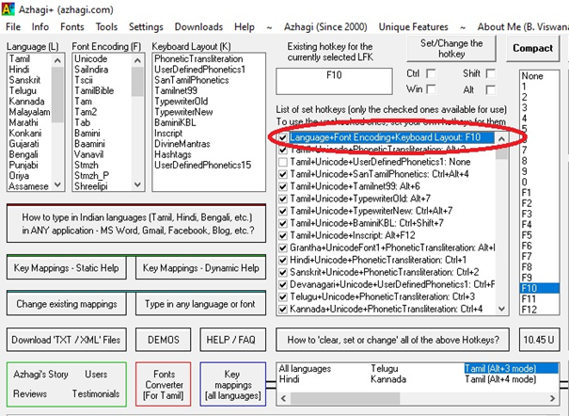Click hotkey list scroll-up arrow

[x=501, y=138]
